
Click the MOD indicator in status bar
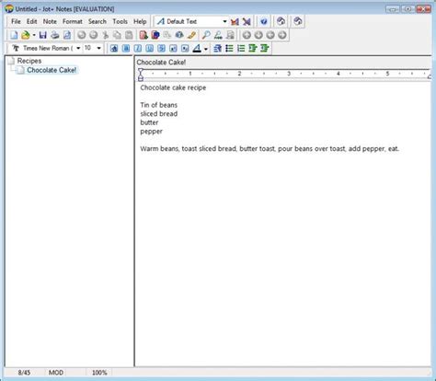[x=56, y=373]
